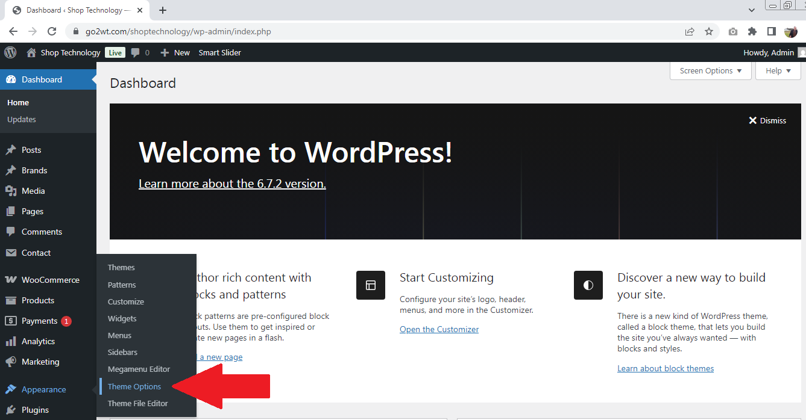The height and width of the screenshot is (420, 806).
Task: Click New in the admin bar
Action: pos(182,52)
